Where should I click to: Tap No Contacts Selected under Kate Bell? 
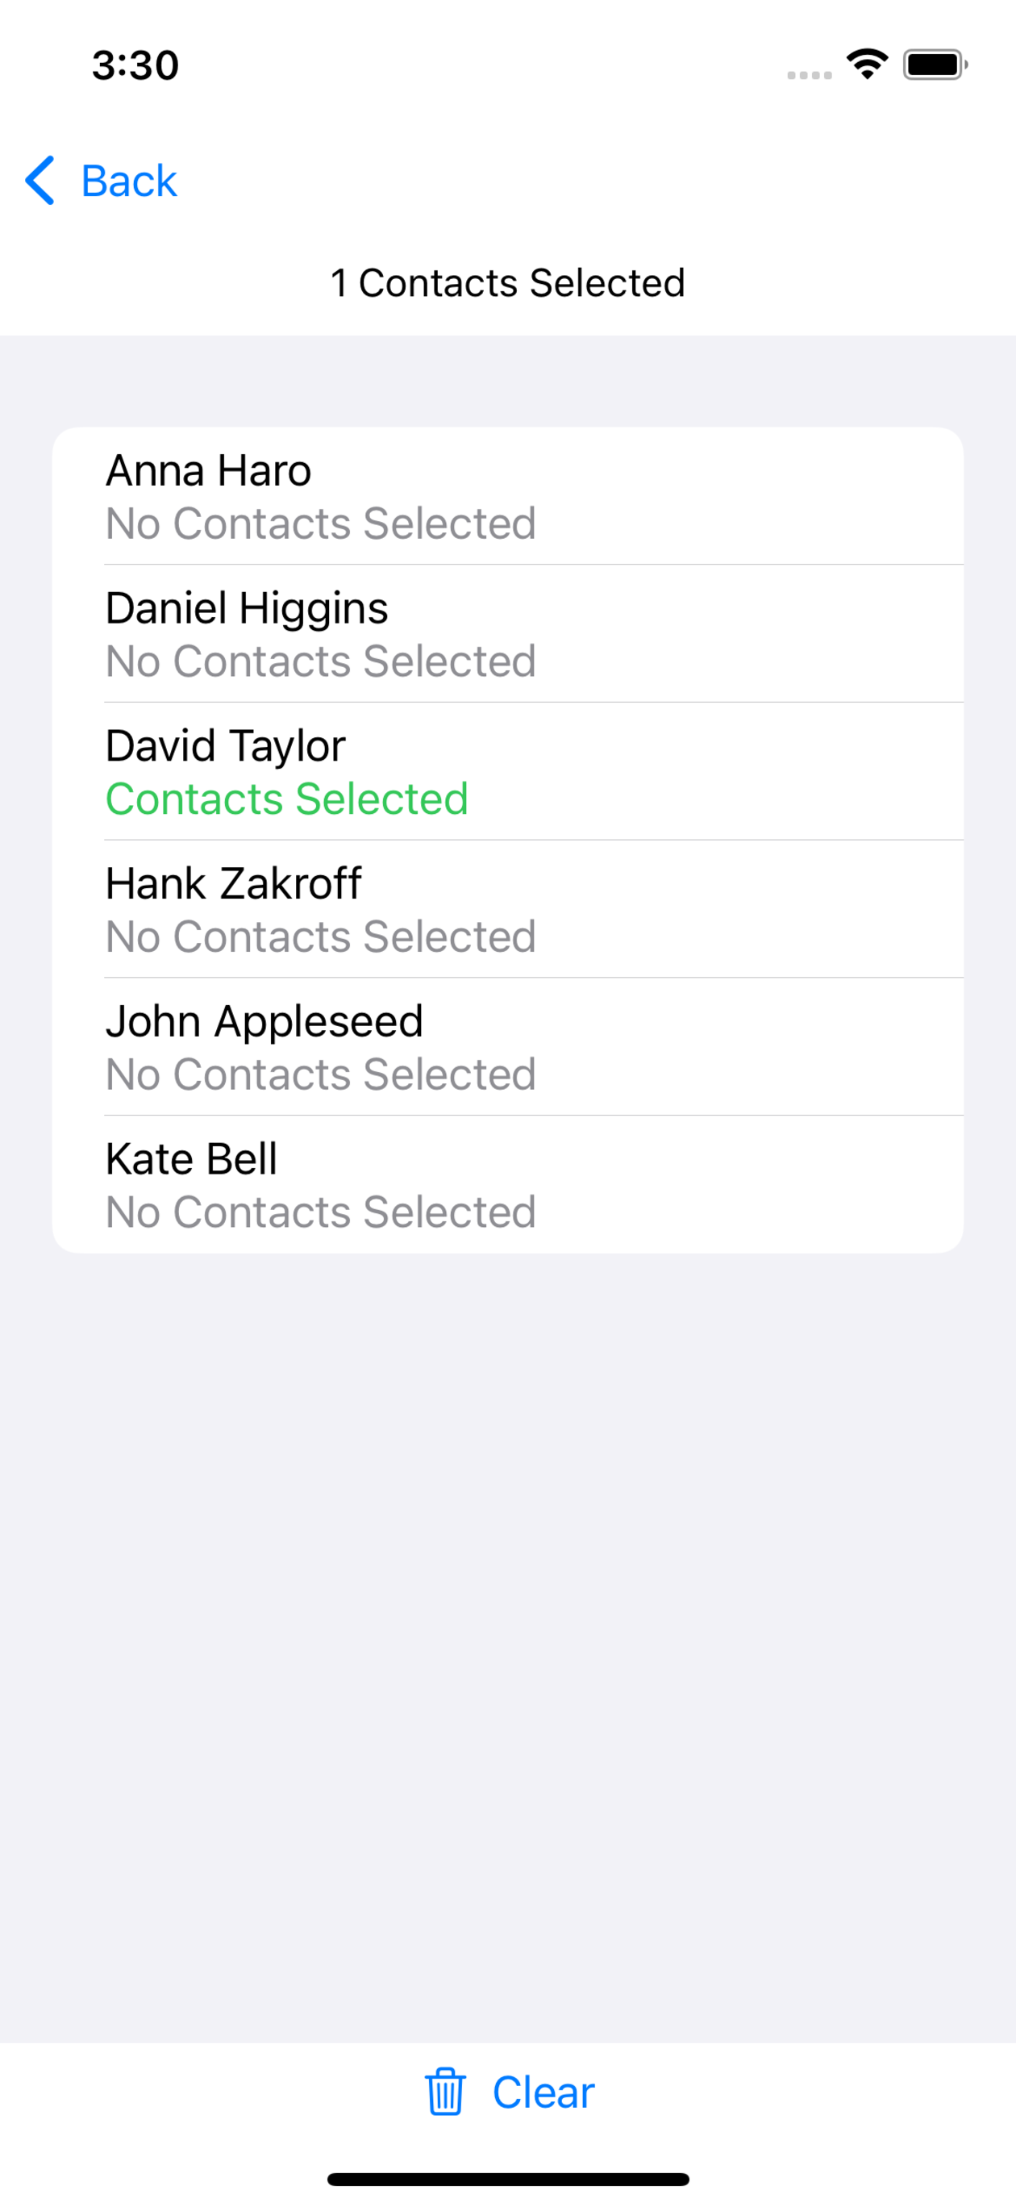pyautogui.click(x=320, y=1212)
